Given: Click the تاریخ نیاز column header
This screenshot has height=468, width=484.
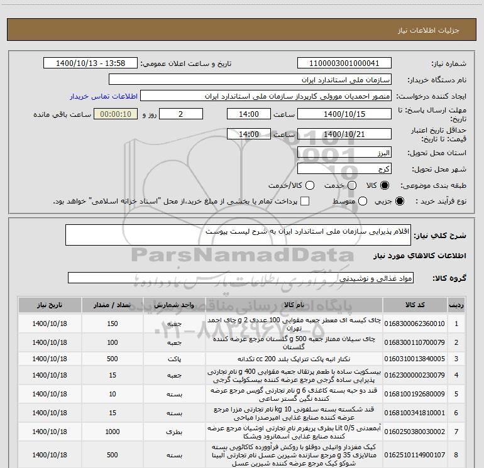Looking at the screenshot, I should coord(50,305).
